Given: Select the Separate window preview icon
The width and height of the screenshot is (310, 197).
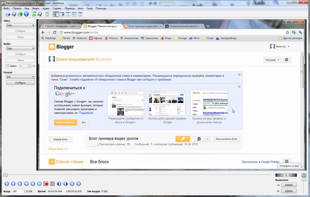Looking at the screenshot, I should coord(80,14).
